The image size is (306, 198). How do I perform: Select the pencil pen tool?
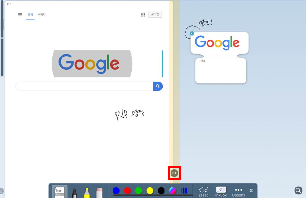pos(74,193)
